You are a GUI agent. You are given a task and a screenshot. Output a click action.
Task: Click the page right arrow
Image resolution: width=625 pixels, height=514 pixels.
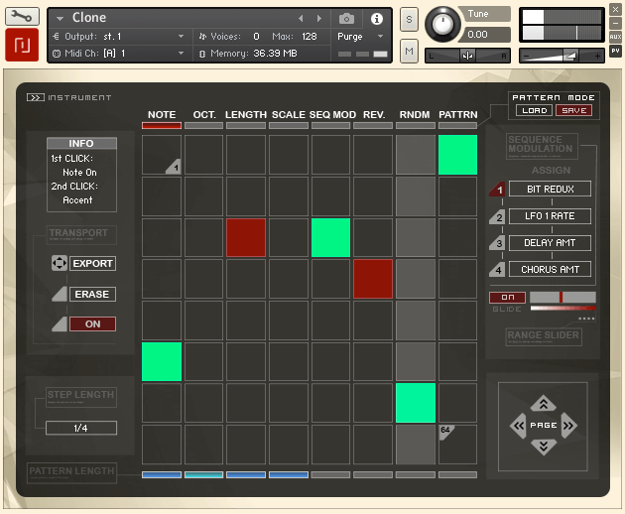pyautogui.click(x=567, y=426)
